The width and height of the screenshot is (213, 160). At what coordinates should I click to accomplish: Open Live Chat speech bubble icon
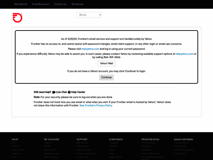[x=54, y=92]
